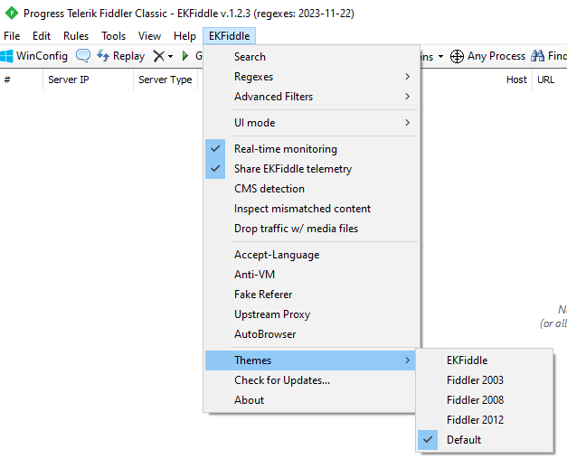Screen dimensions: 567x468
Task: Click Anti-VM menu entry
Action: [x=311, y=275]
